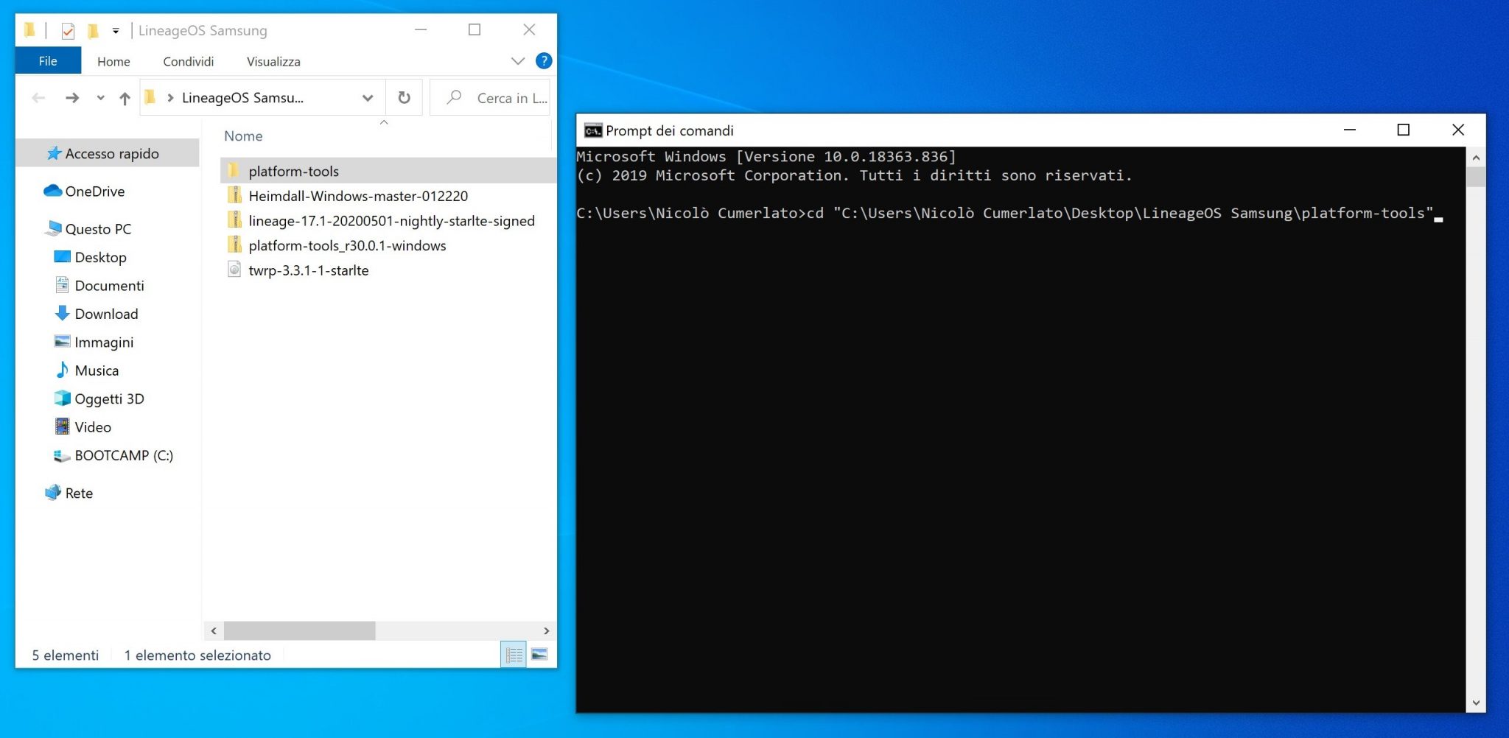Click the OneDrive cloud icon

[52, 191]
